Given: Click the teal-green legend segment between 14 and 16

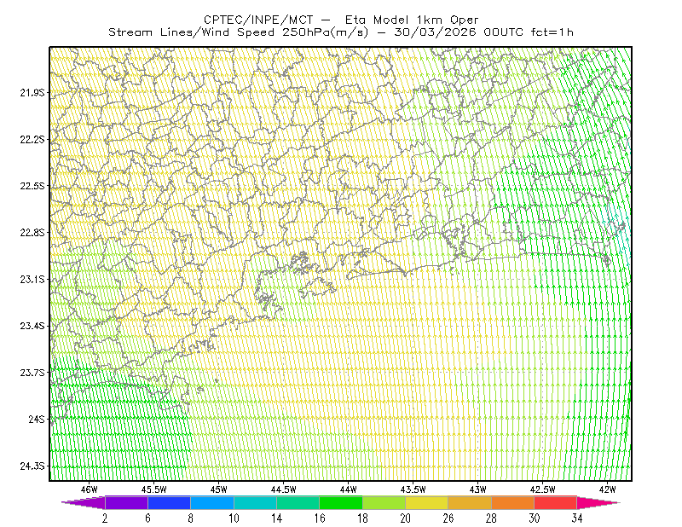Looking at the screenshot, I should [298, 502].
